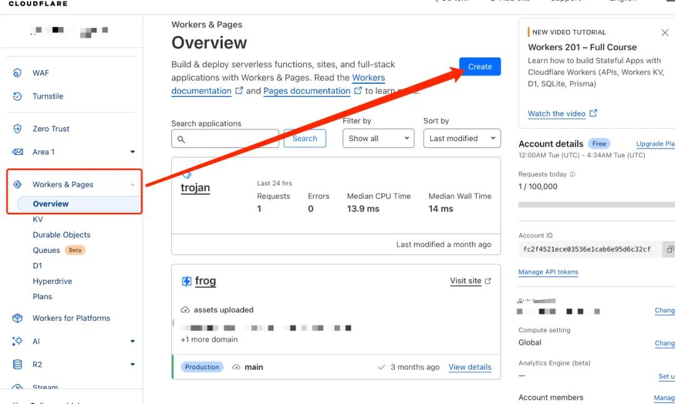
Task: Open D1 in the sidebar
Action: (37, 266)
